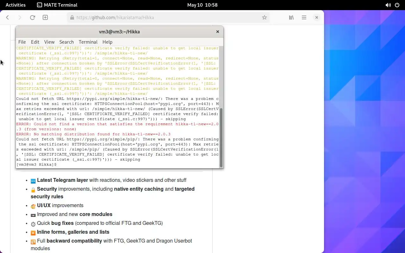Open a new browser tab
Viewport: 405px width, 253px height.
[45, 18]
